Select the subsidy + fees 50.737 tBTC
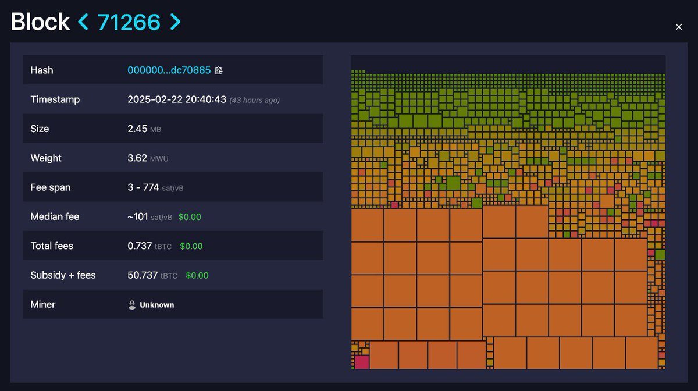 coord(152,275)
